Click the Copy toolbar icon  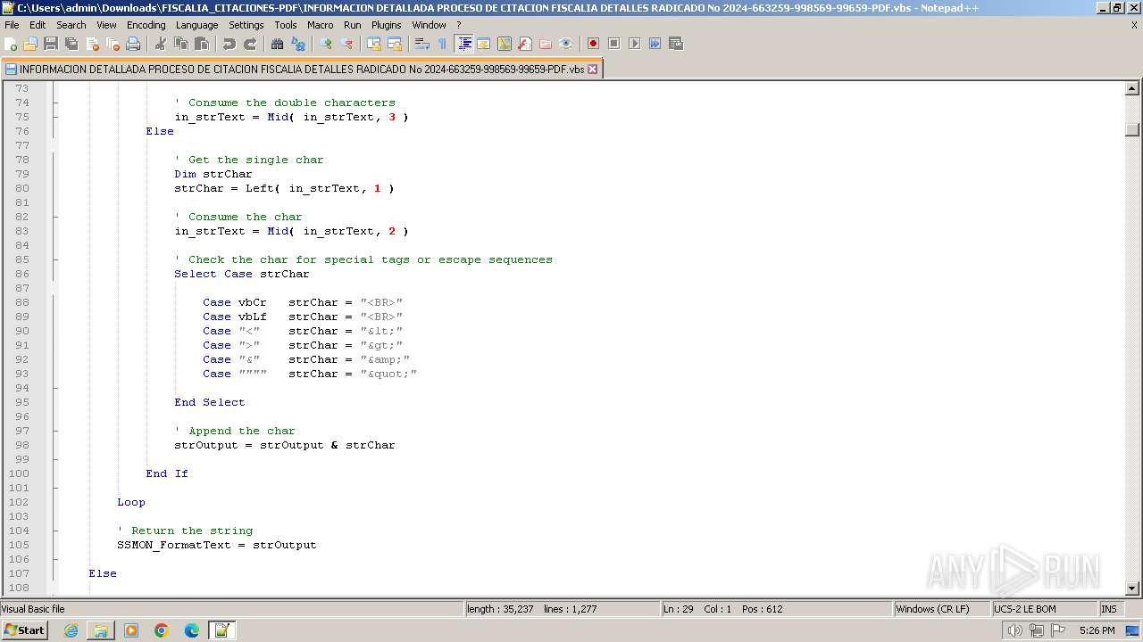click(181, 44)
